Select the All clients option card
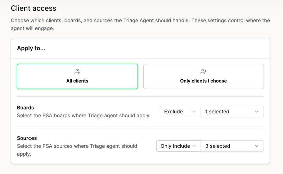Screen dimensions: 283x174 tap(77, 76)
